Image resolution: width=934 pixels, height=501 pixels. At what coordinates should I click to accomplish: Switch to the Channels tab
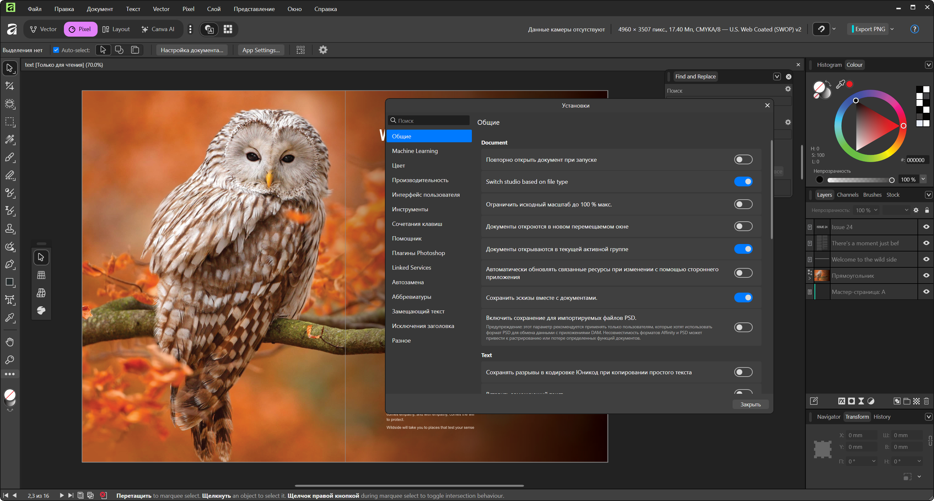click(847, 194)
